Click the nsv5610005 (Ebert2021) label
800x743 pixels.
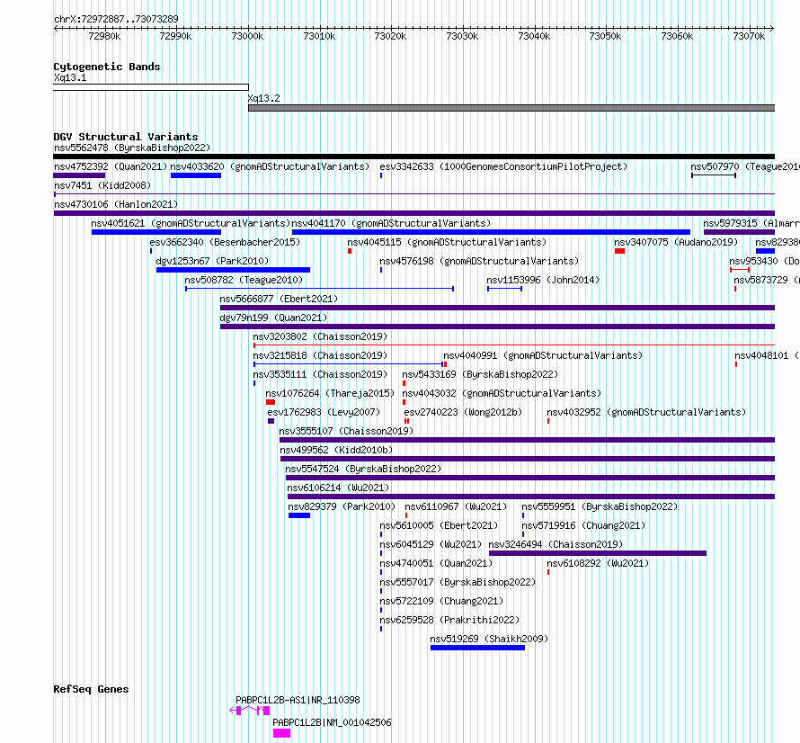439,526
